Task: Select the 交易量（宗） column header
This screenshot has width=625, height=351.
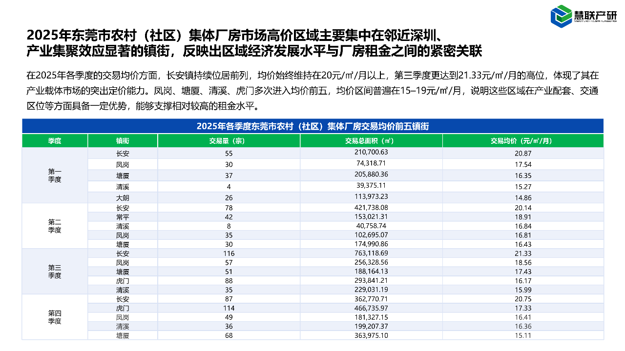Action: click(x=229, y=141)
